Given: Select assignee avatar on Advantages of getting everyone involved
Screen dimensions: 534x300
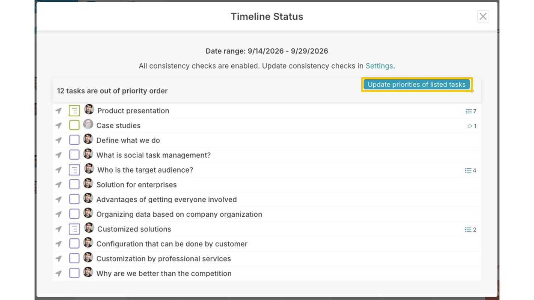Looking at the screenshot, I should [x=88, y=198].
